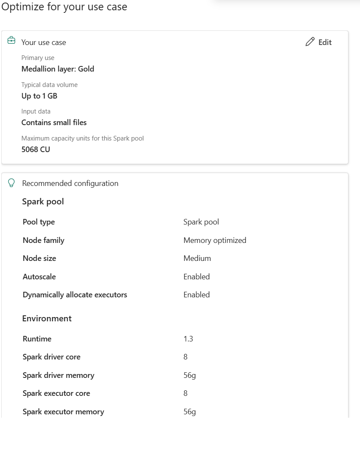Select the Optimize for your use case title

[x=64, y=7]
